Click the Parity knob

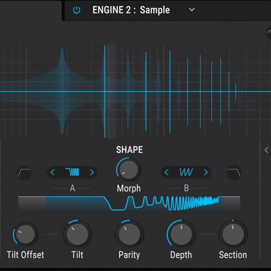pyautogui.click(x=129, y=234)
